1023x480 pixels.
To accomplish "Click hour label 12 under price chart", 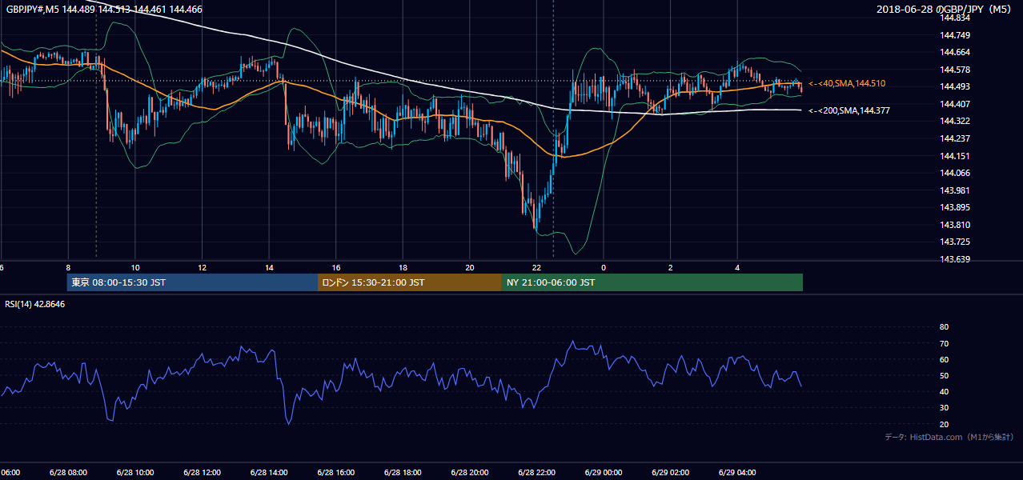I will pyautogui.click(x=202, y=268).
